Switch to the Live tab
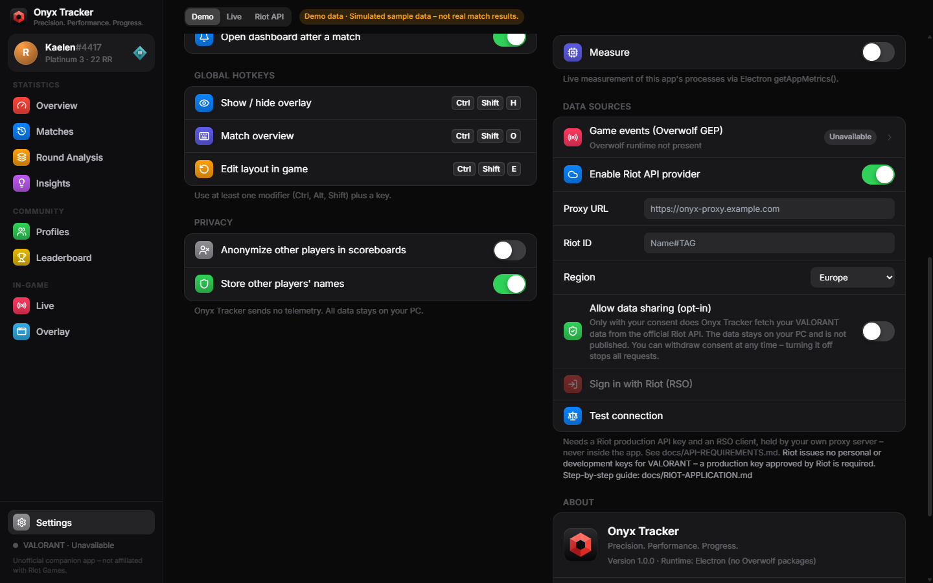The width and height of the screenshot is (933, 583). (x=234, y=17)
